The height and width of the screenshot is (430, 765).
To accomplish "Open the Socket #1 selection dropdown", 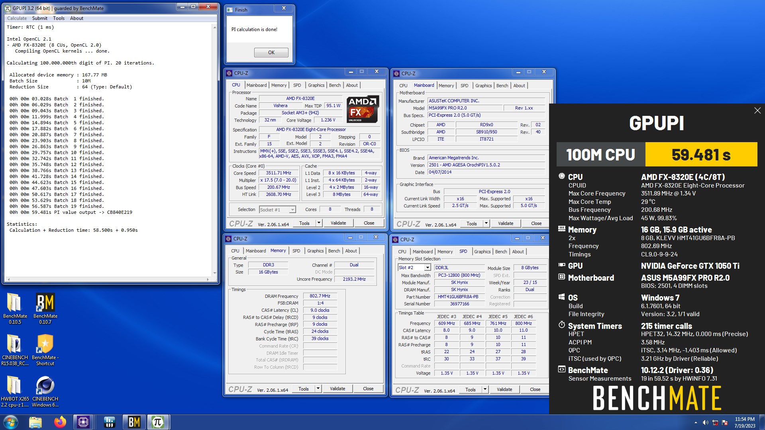I will pos(292,210).
